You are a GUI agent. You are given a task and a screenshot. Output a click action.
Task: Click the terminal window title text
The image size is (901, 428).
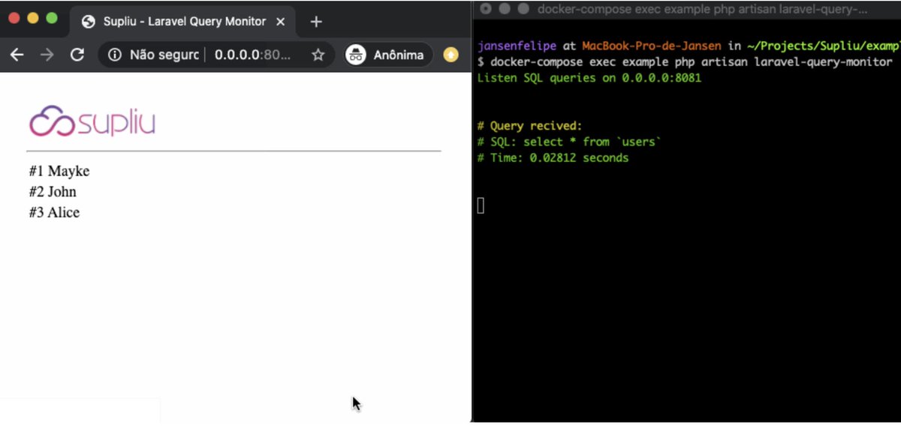point(703,9)
